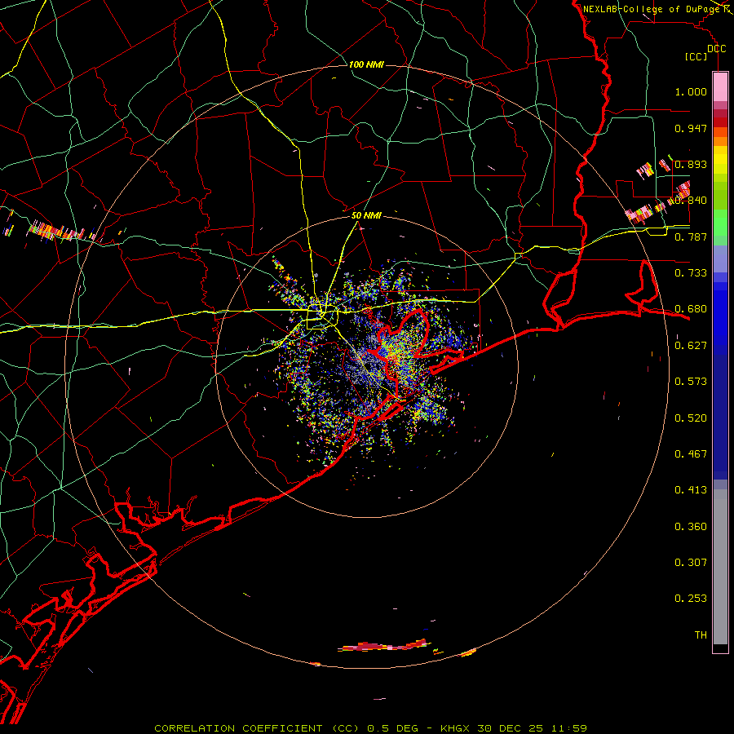Image resolution: width=734 pixels, height=734 pixels.
Task: Click the 0.467 legend value
Action: [691, 454]
